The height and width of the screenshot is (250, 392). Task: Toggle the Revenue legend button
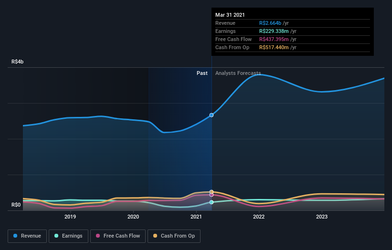pyautogui.click(x=27, y=236)
